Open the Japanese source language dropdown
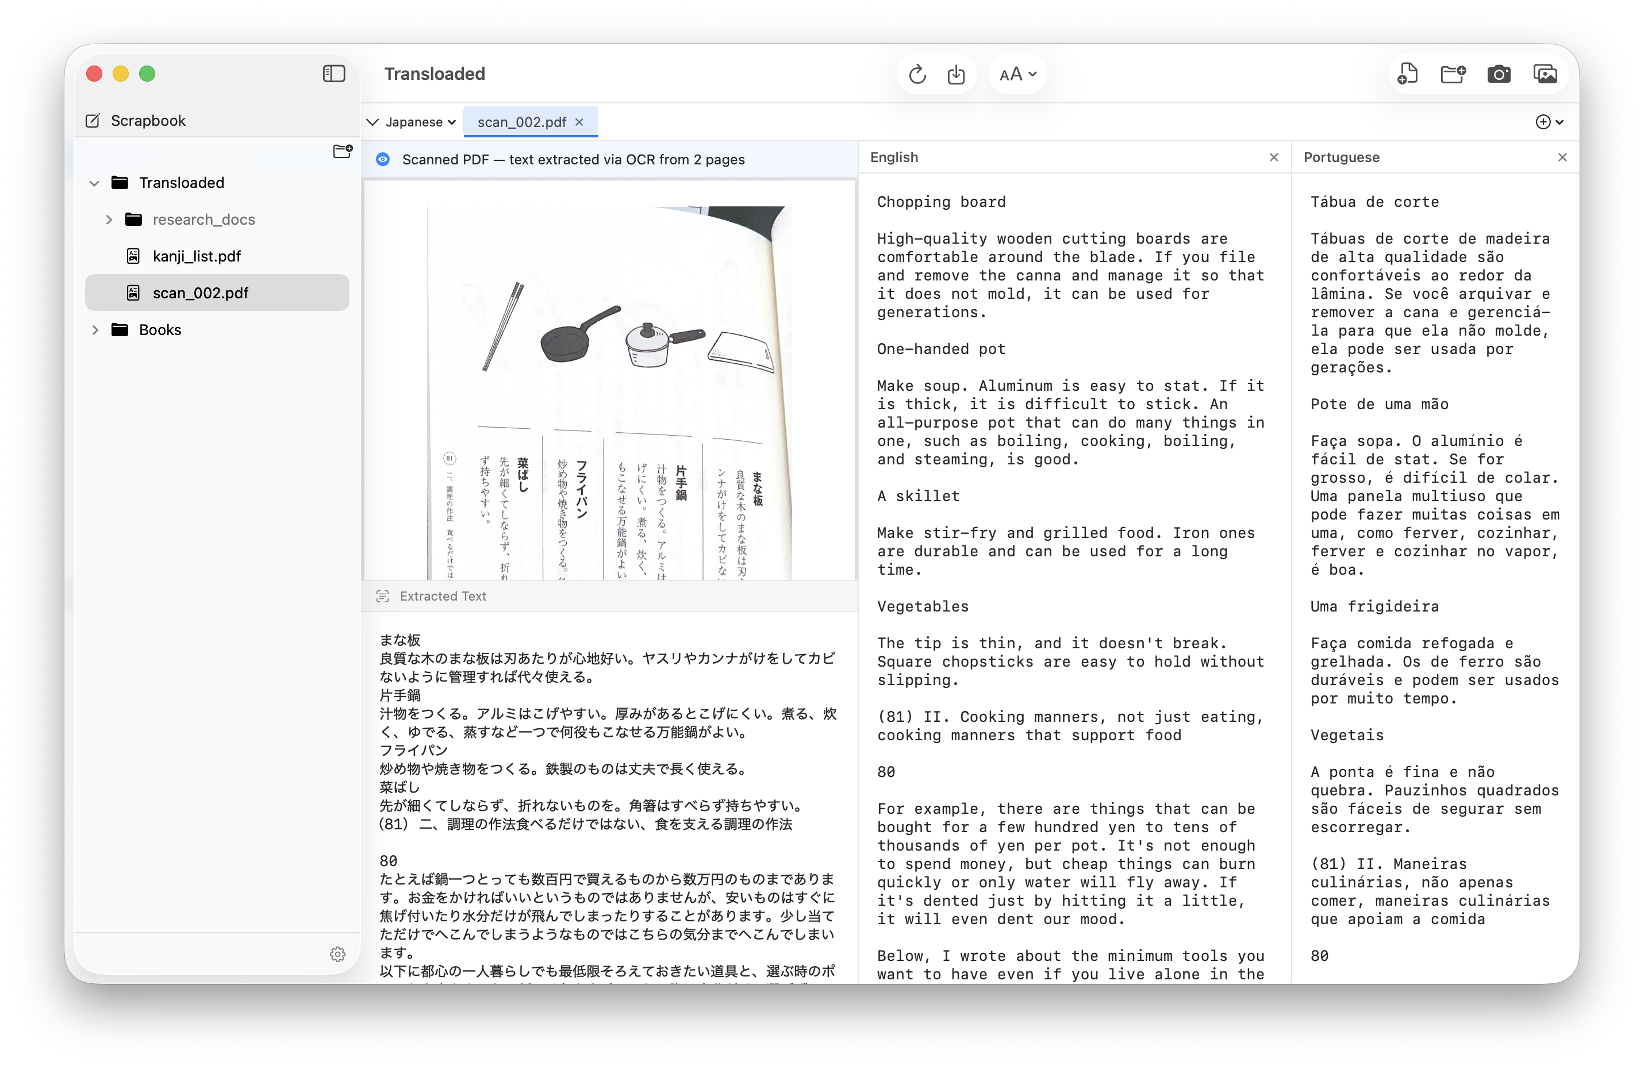 coord(410,121)
